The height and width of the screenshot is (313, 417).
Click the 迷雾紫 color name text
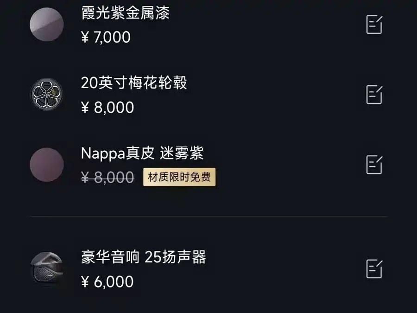[182, 153]
